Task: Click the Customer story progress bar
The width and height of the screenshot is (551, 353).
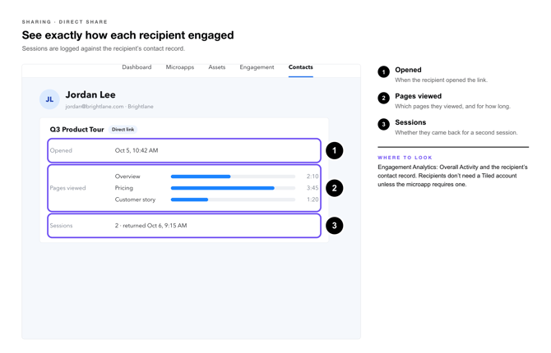Action: point(233,199)
